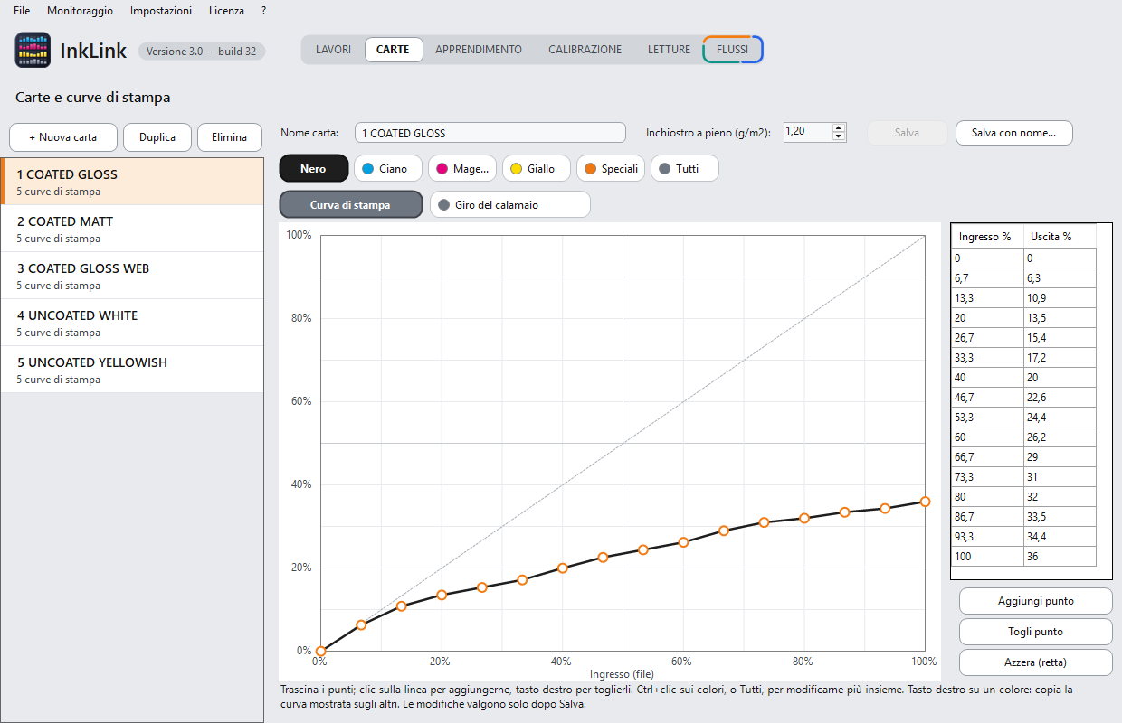Viewport: 1122px width, 723px height.
Task: Click the InkLink app logo icon
Action: click(33, 51)
